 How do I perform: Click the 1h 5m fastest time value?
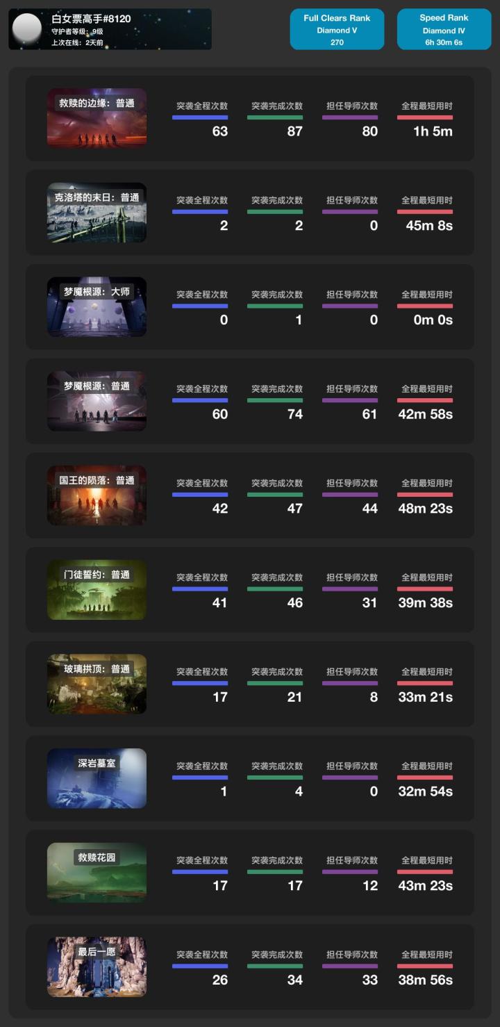433,131
